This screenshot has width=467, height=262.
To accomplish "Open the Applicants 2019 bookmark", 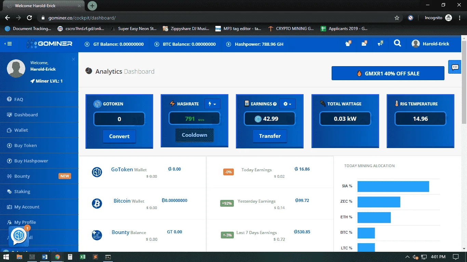I will [x=344, y=29].
